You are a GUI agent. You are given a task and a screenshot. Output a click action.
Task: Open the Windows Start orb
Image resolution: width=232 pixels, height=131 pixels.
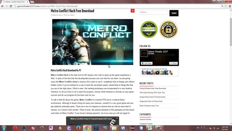point(4,128)
